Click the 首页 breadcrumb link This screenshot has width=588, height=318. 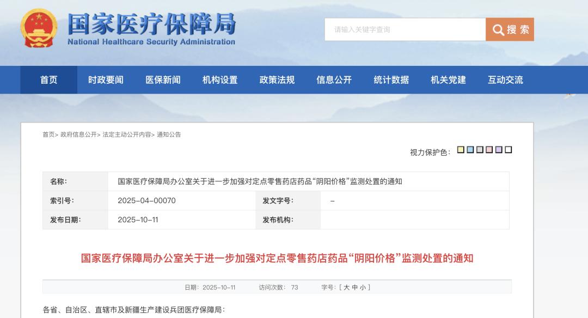[48, 134]
